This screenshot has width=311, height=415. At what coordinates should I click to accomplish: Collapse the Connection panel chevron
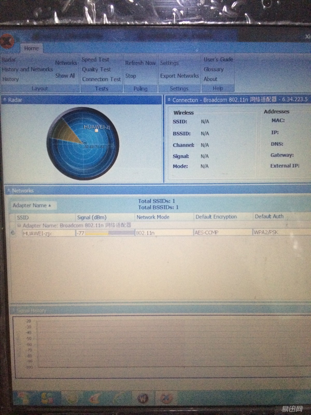(x=169, y=100)
